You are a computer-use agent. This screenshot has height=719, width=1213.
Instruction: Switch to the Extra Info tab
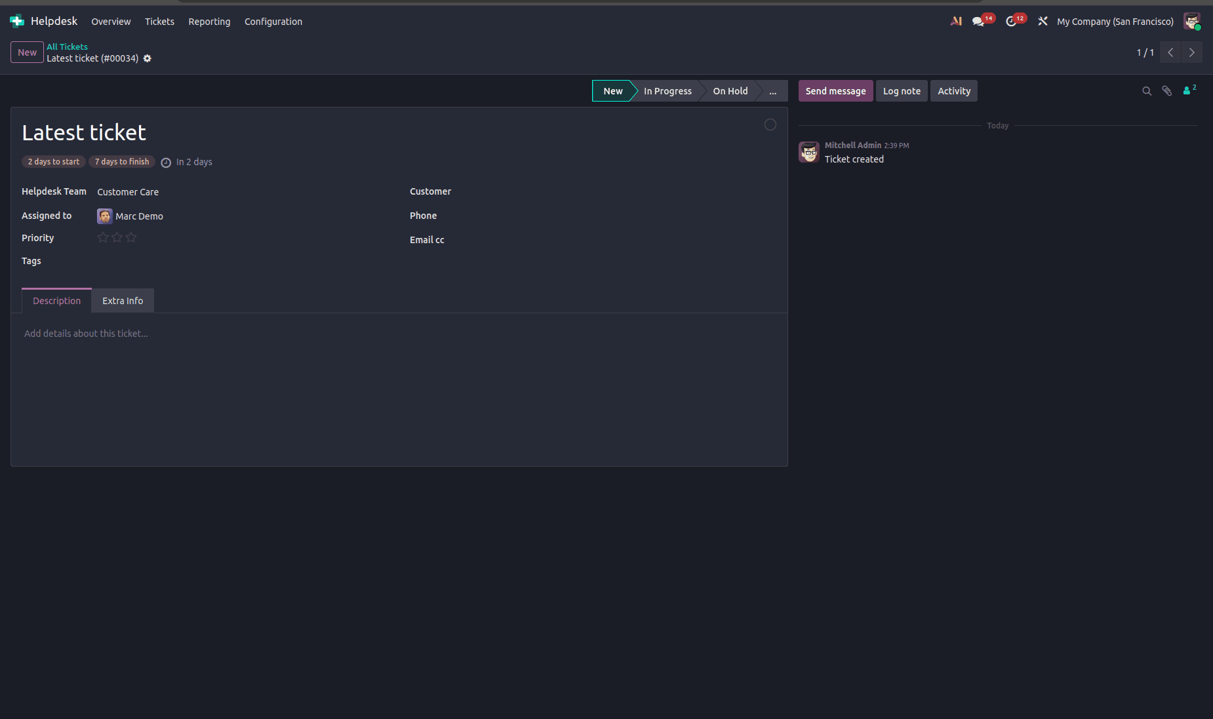click(123, 301)
